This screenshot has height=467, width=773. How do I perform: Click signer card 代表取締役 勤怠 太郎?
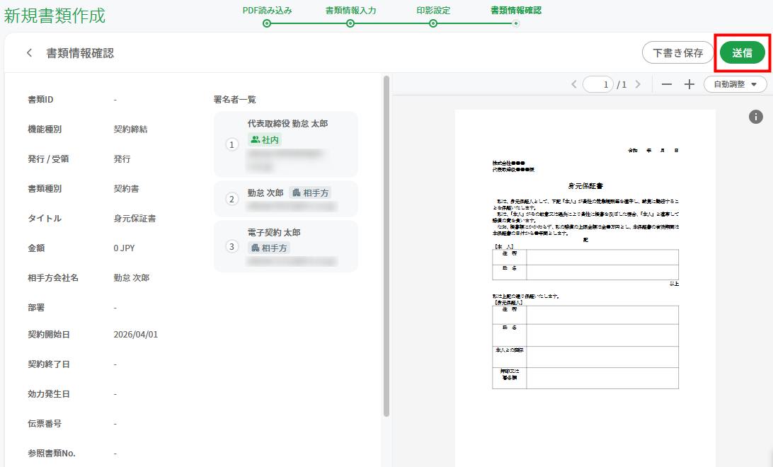coord(286,144)
